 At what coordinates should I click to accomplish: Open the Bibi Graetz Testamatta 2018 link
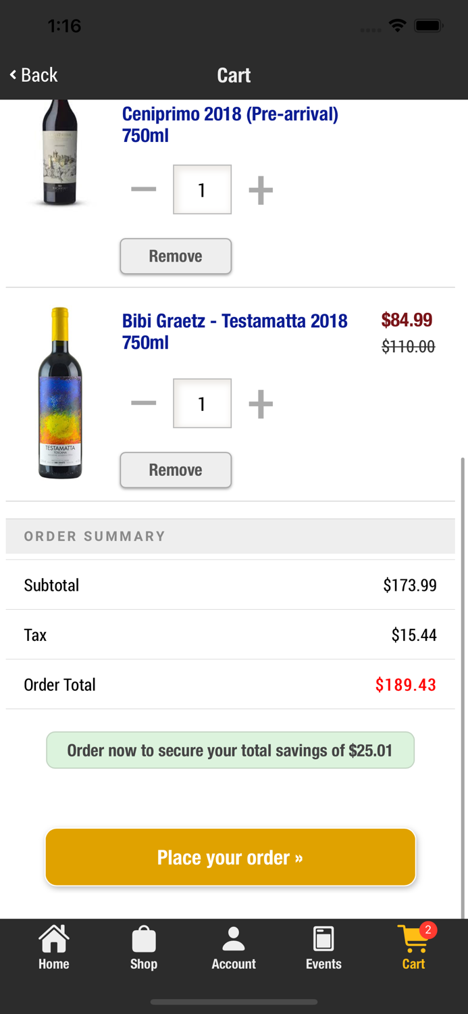coord(234,331)
